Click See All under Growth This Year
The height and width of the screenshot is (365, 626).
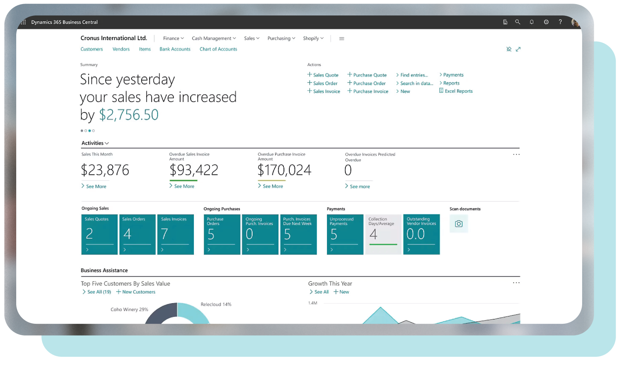click(x=319, y=292)
